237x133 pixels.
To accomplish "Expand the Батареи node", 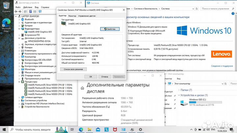I will pos(19,26).
